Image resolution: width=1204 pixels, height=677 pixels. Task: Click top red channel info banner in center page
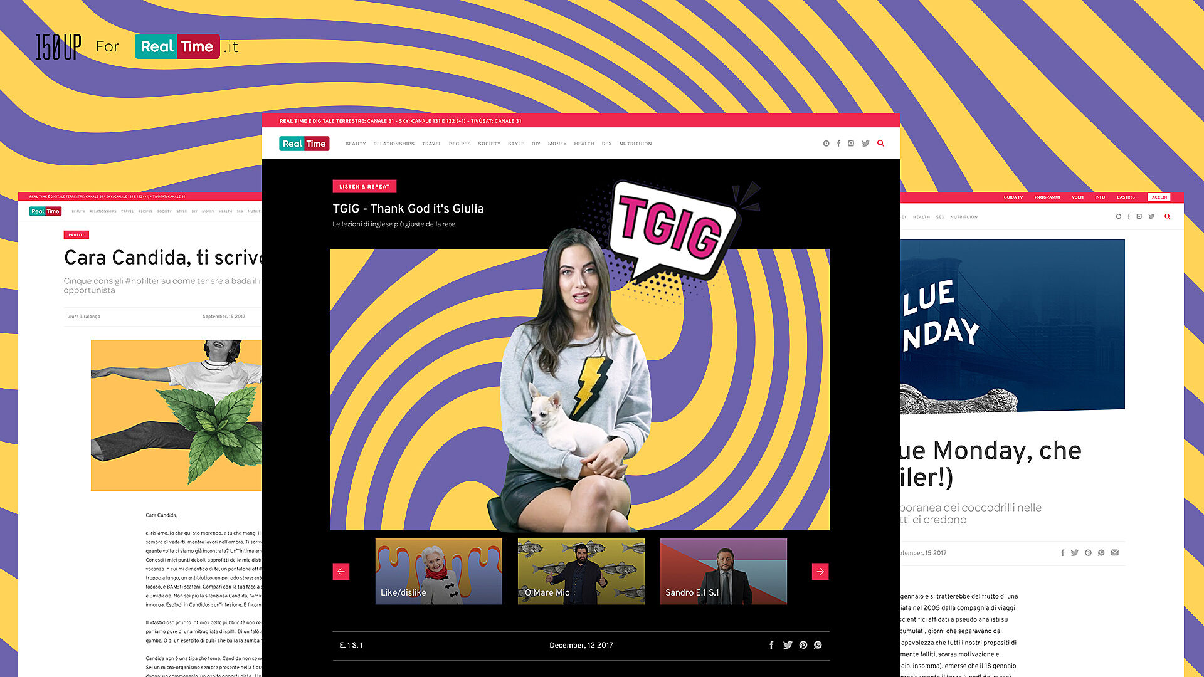pyautogui.click(x=581, y=121)
